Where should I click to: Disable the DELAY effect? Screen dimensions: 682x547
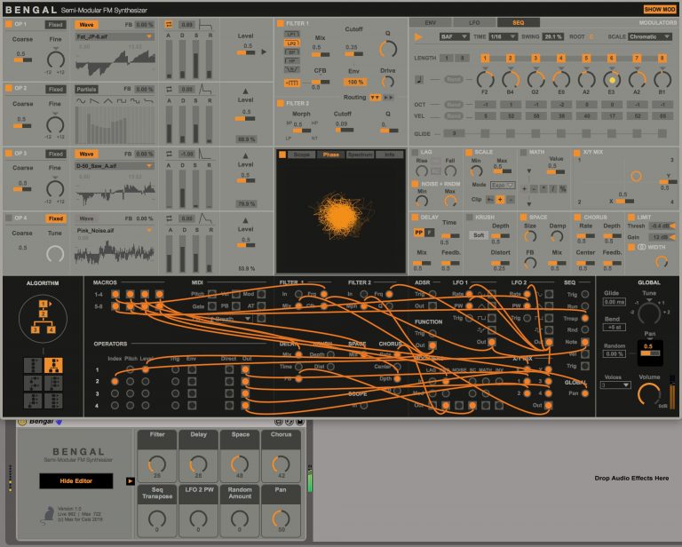(x=415, y=217)
